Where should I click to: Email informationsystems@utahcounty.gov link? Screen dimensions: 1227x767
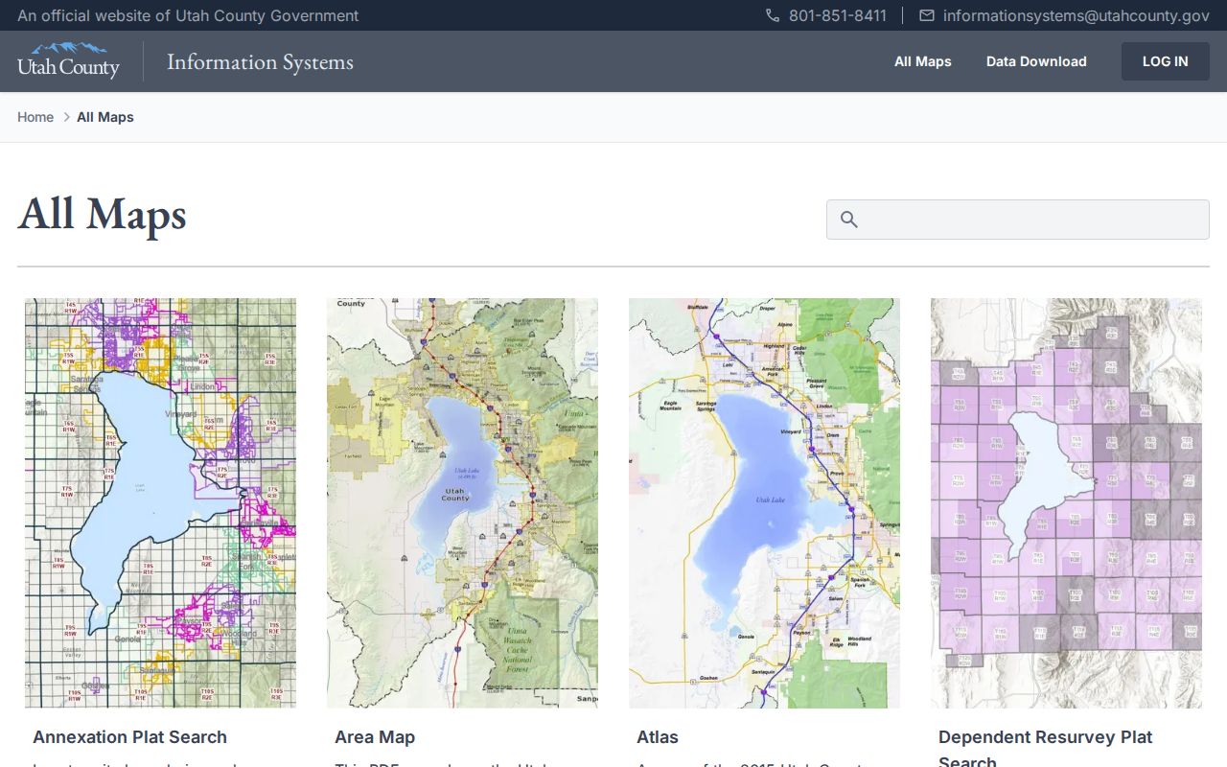[x=1077, y=15]
